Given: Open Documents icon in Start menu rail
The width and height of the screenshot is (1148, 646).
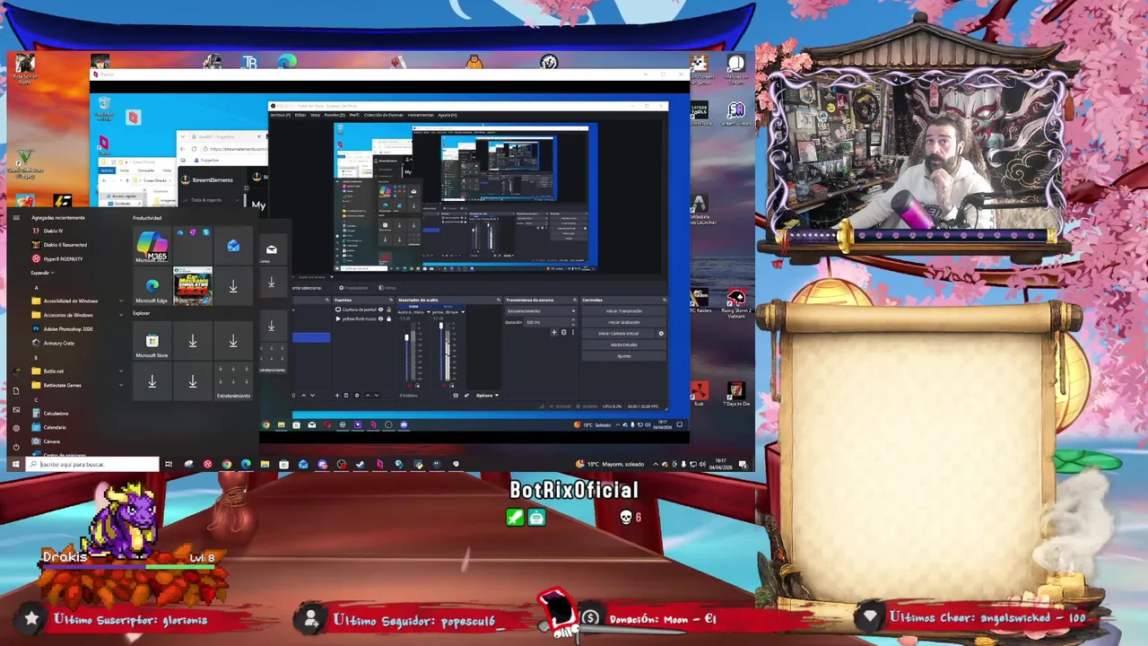Looking at the screenshot, I should [15, 390].
